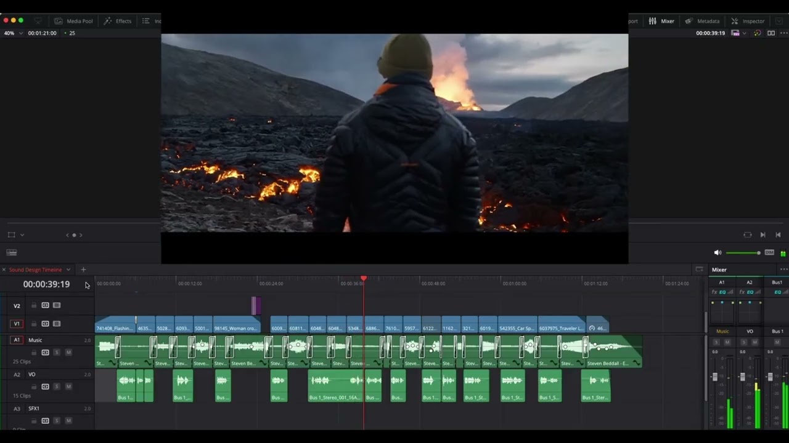Select the Sound Design Timeline tab
This screenshot has width=789, height=443.
point(35,269)
